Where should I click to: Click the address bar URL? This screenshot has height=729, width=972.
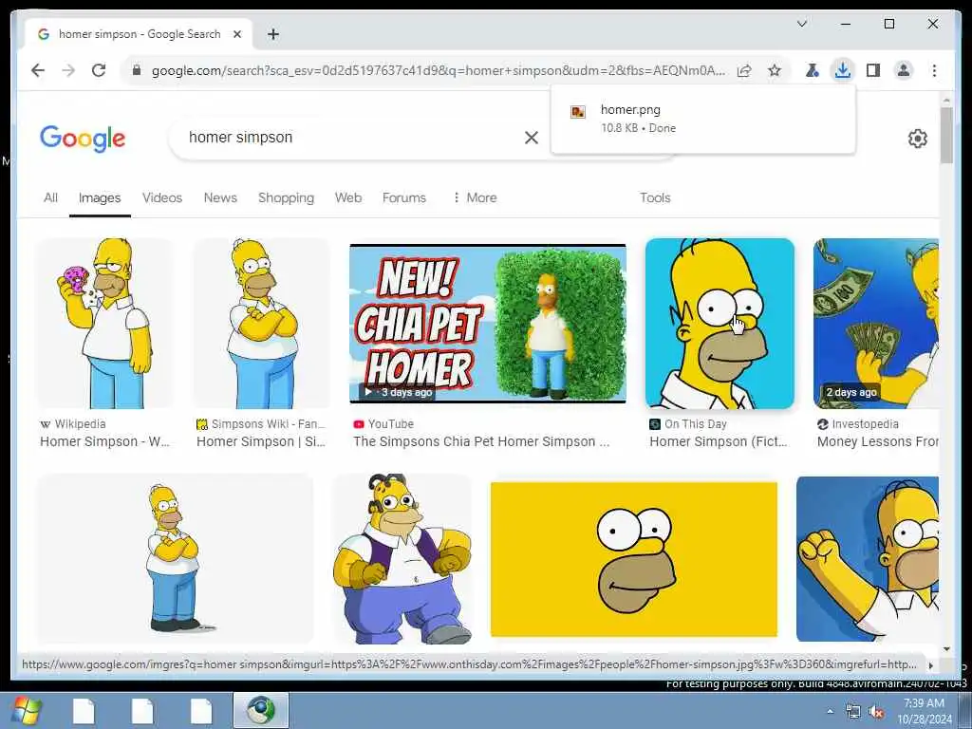(x=438, y=70)
